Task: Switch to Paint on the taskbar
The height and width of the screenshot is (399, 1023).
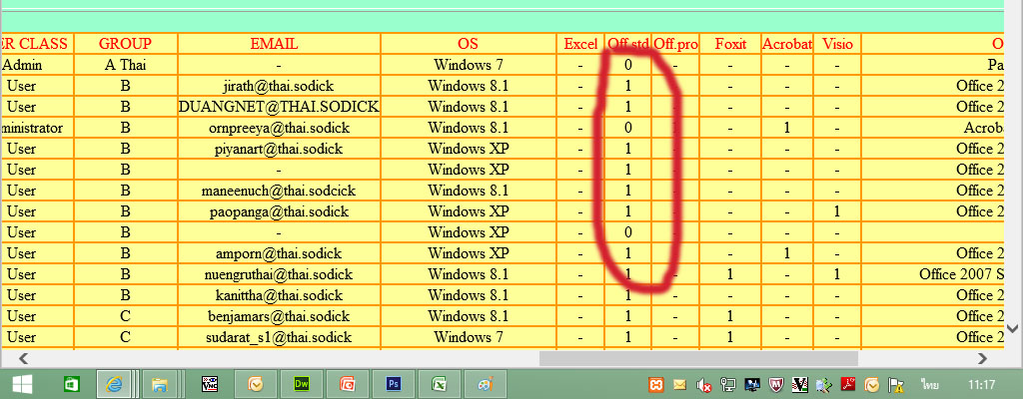Action: click(487, 384)
